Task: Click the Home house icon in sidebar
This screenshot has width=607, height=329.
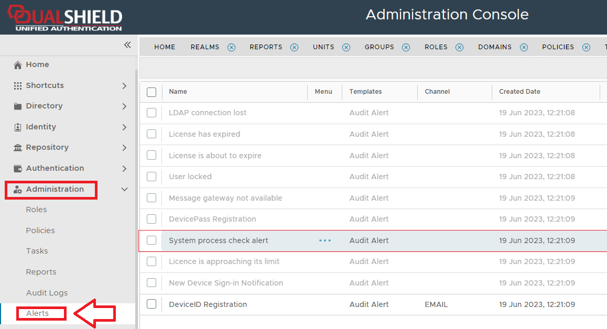Action: click(x=18, y=65)
